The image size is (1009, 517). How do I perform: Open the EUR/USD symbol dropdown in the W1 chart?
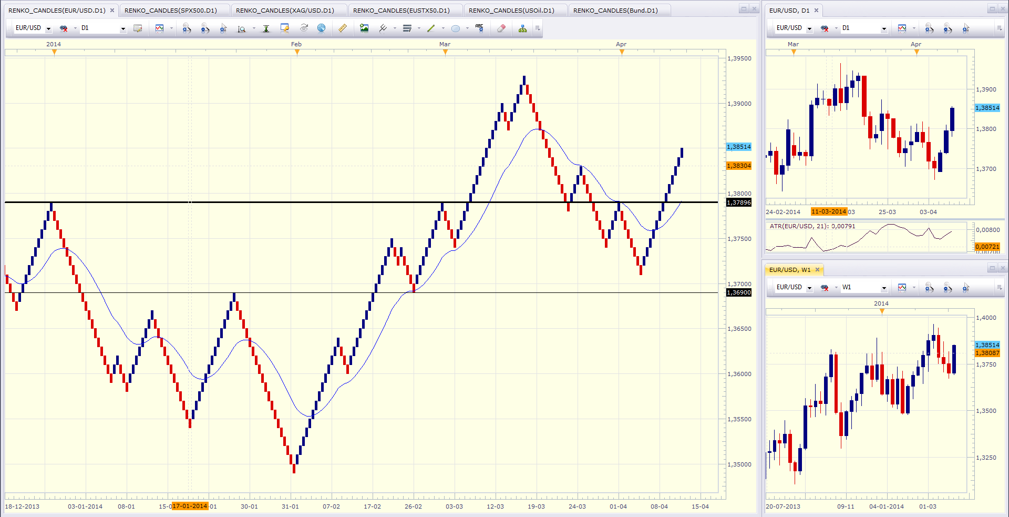click(809, 288)
